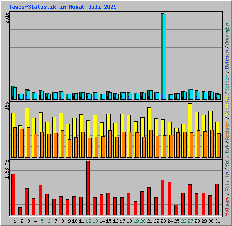232x226 pixels.
Task: Click the red volume bar for day 5
Action: (40, 200)
